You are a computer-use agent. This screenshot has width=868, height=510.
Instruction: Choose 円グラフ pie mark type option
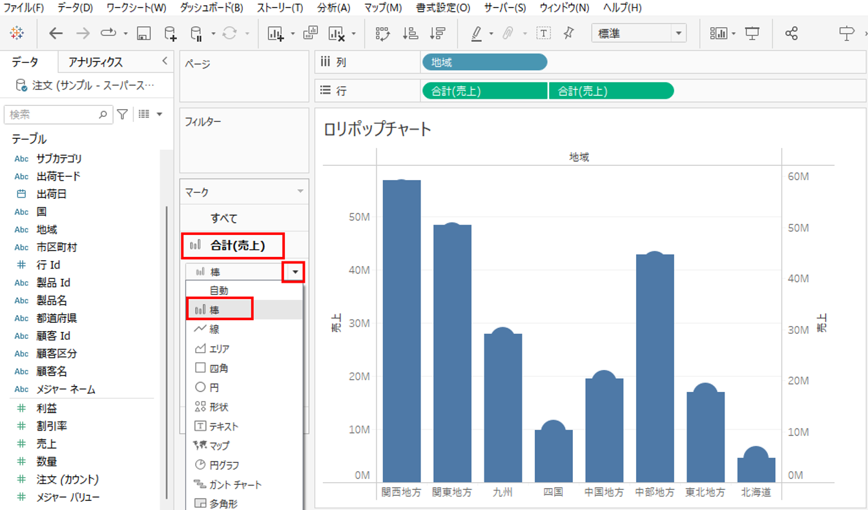click(x=244, y=465)
